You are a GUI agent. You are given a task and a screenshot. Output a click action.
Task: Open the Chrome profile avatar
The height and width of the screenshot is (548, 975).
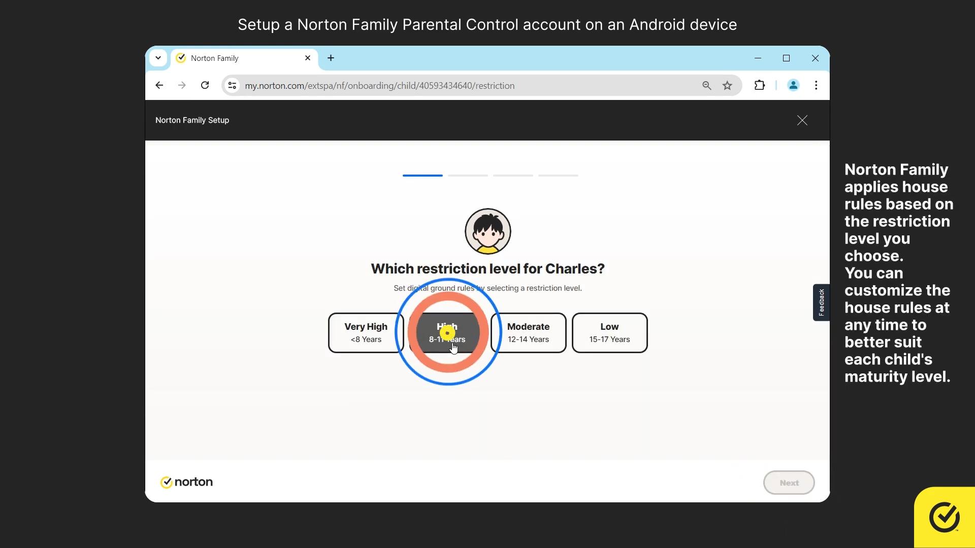pos(793,85)
